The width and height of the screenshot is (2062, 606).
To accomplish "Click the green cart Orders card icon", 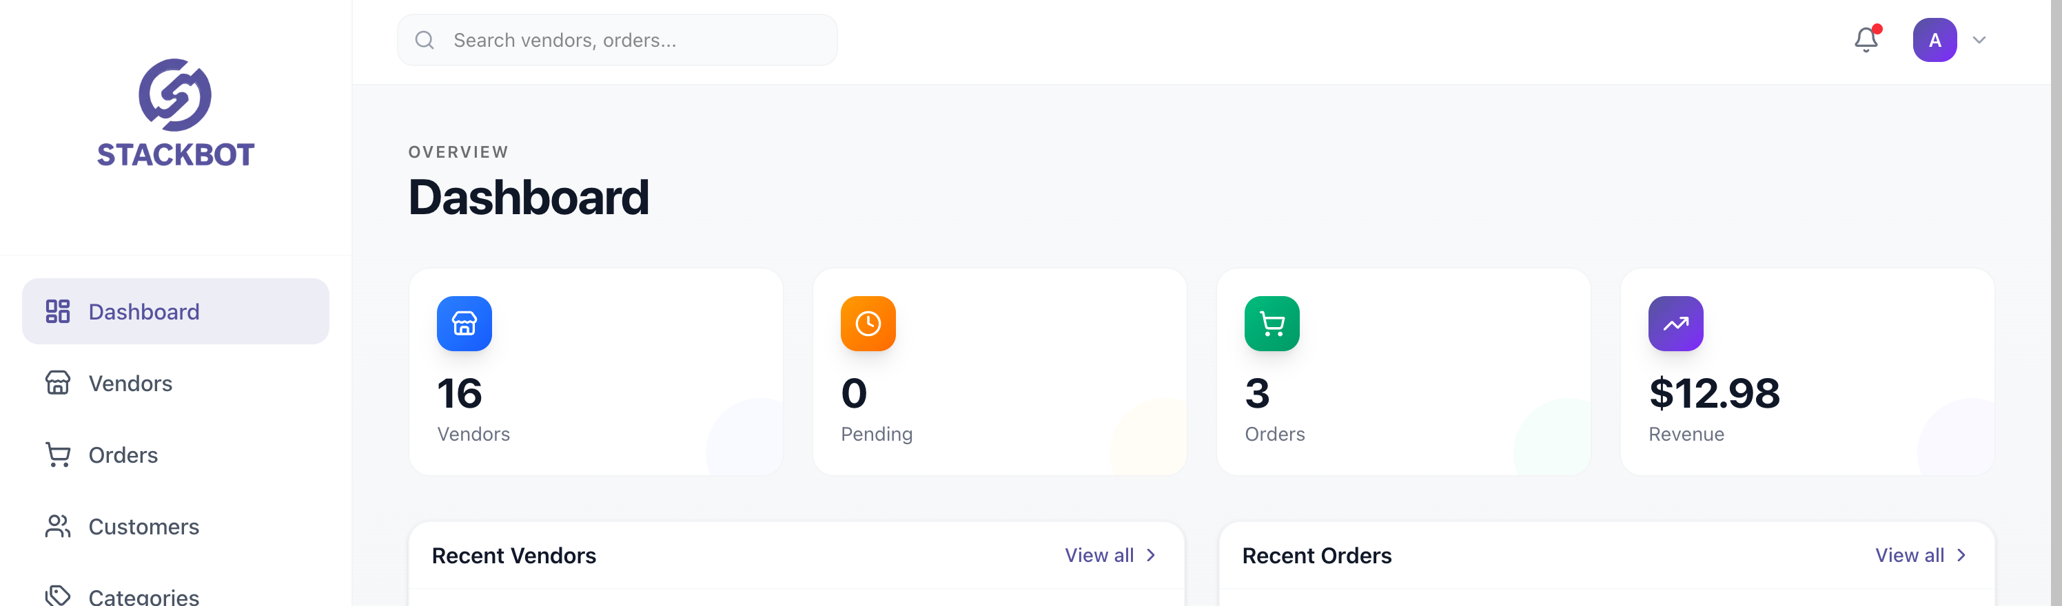I will 1271,324.
